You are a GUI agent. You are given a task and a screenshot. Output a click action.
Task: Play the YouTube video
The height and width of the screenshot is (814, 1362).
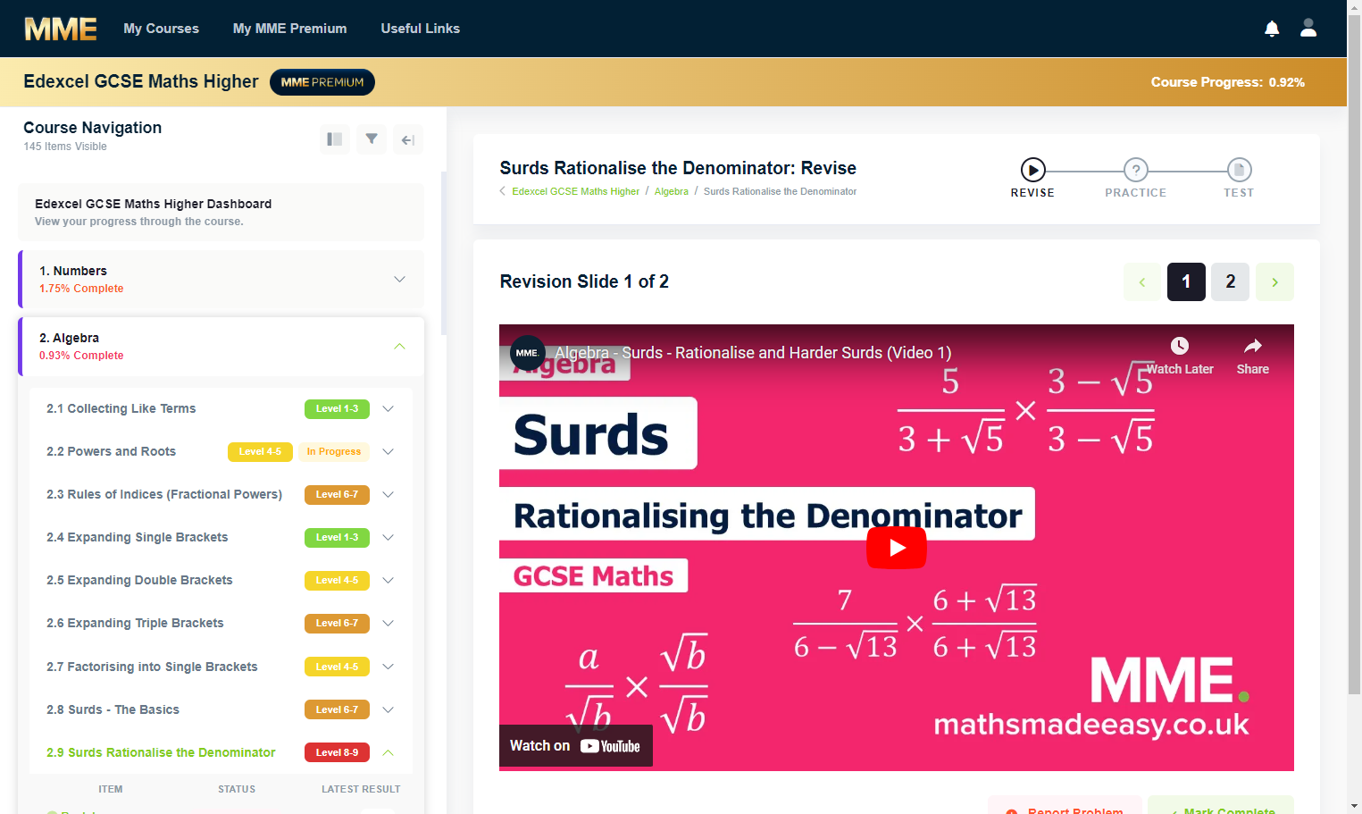(x=897, y=548)
